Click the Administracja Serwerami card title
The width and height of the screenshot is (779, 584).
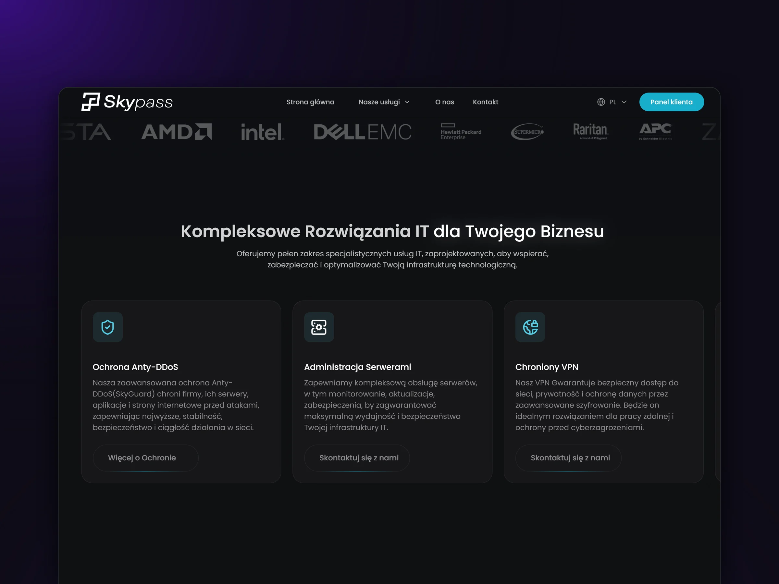coord(357,367)
